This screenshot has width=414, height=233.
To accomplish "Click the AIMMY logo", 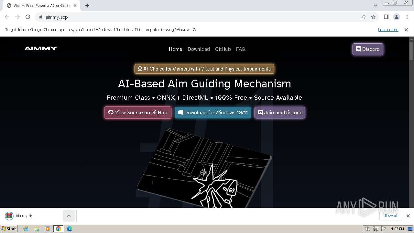I will point(41,49).
